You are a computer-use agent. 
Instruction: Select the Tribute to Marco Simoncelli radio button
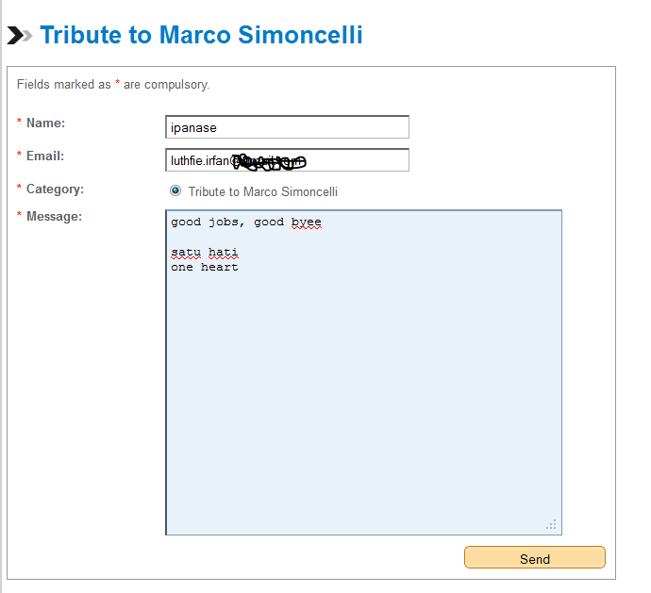[175, 190]
